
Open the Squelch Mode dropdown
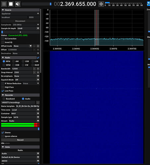pyautogui.click(x=27, y=80)
